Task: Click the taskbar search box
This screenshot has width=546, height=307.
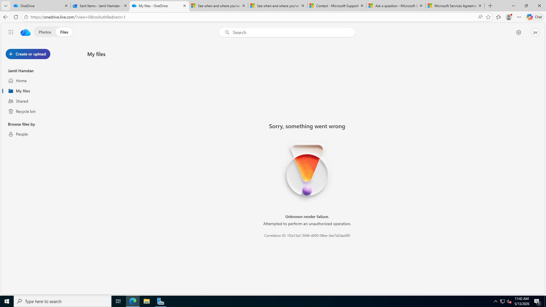Action: click(63, 301)
